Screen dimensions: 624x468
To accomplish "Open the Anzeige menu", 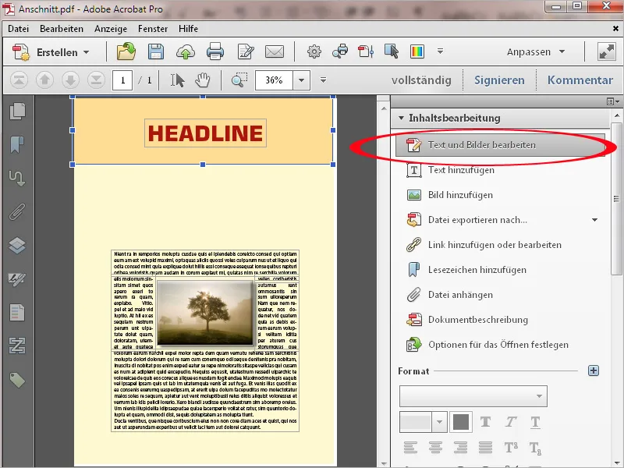I will click(111, 29).
